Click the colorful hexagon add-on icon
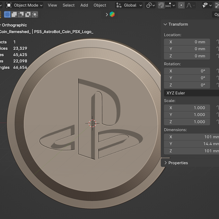The image size is (219, 219). [112, 14]
